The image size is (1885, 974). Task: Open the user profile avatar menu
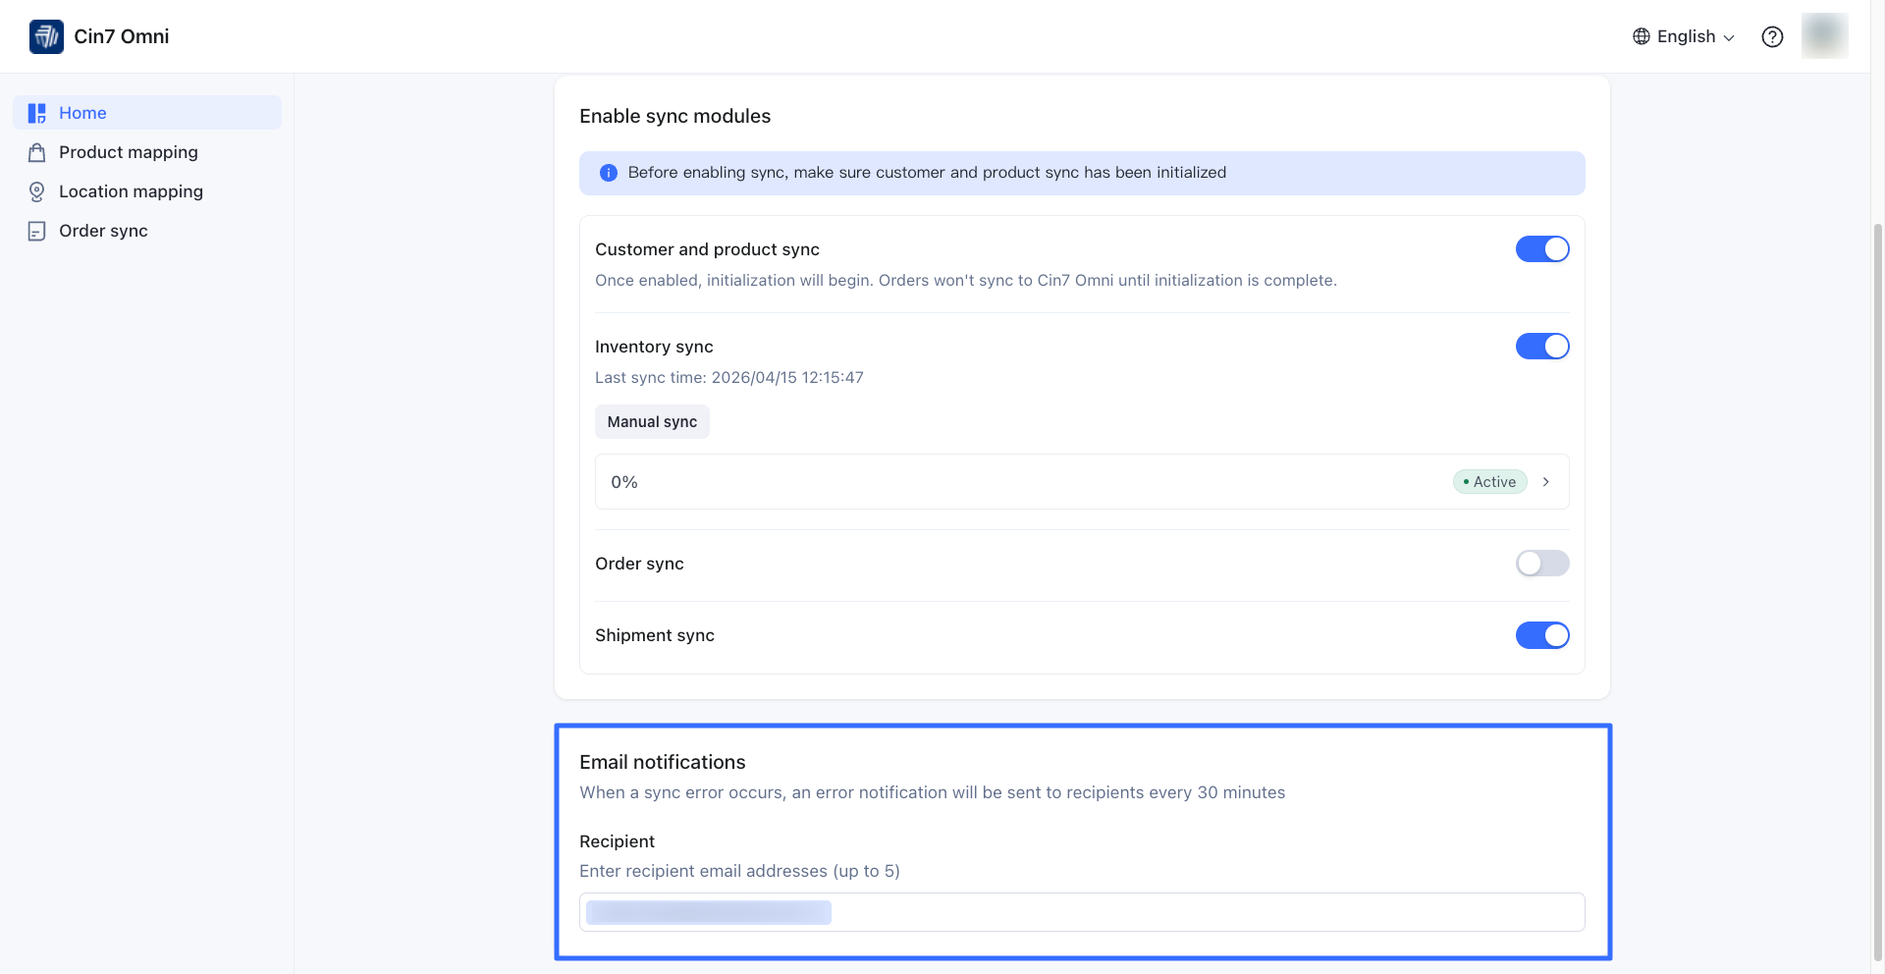(1824, 36)
